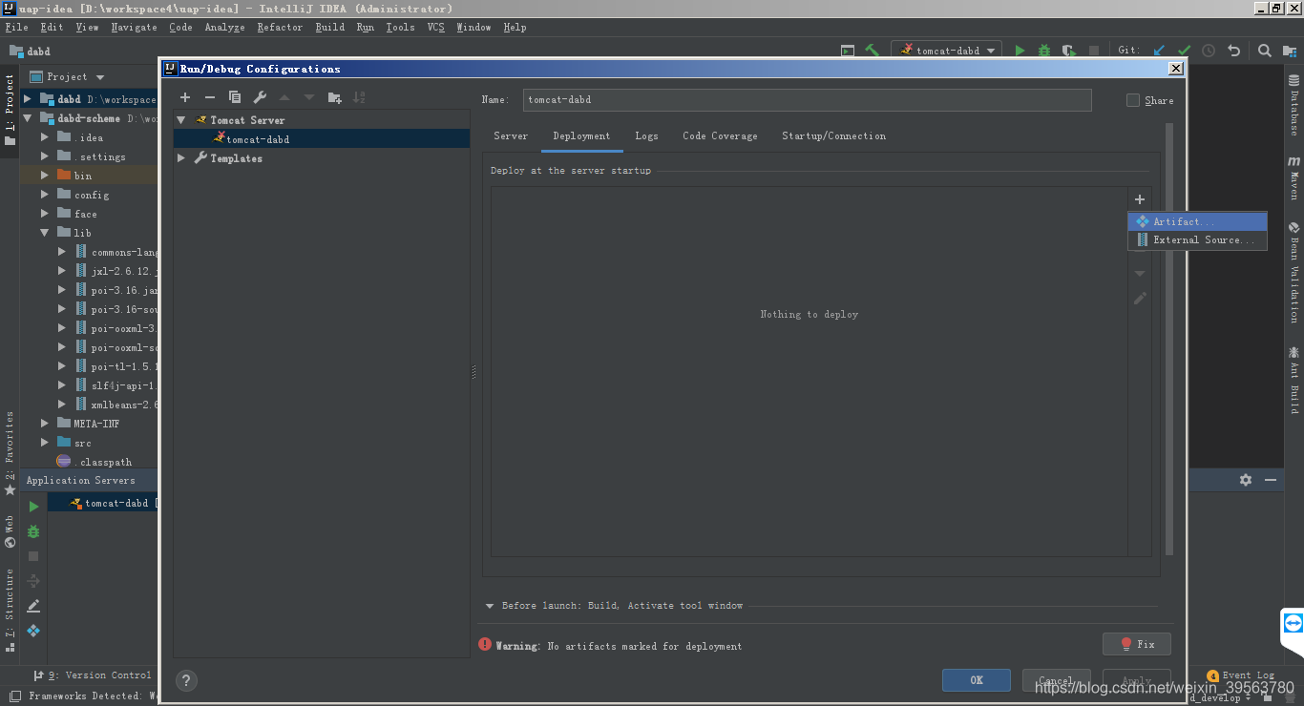Update project with the blue Git arrow
This screenshot has width=1304, height=706.
1159,51
